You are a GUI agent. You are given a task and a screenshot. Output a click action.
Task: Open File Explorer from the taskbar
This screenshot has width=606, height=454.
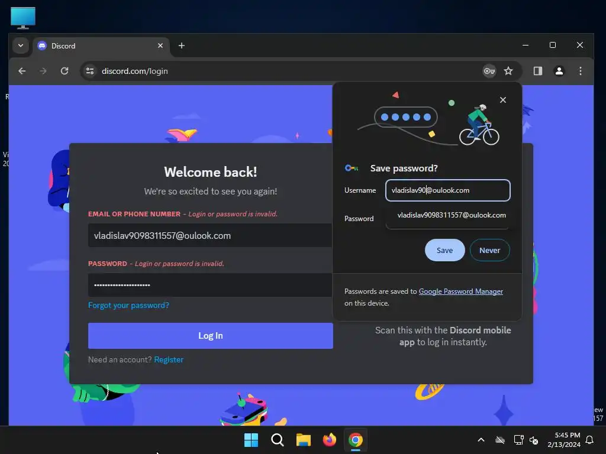304,440
